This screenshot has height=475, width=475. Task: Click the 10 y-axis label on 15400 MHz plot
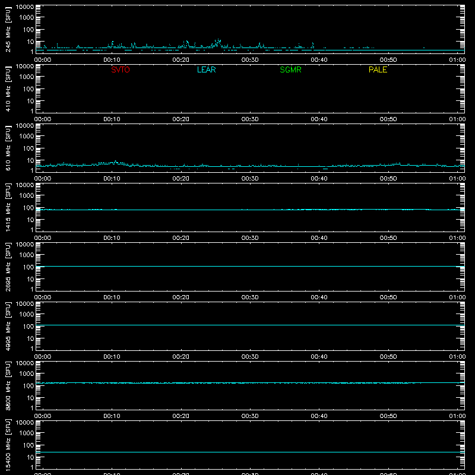point(30,457)
